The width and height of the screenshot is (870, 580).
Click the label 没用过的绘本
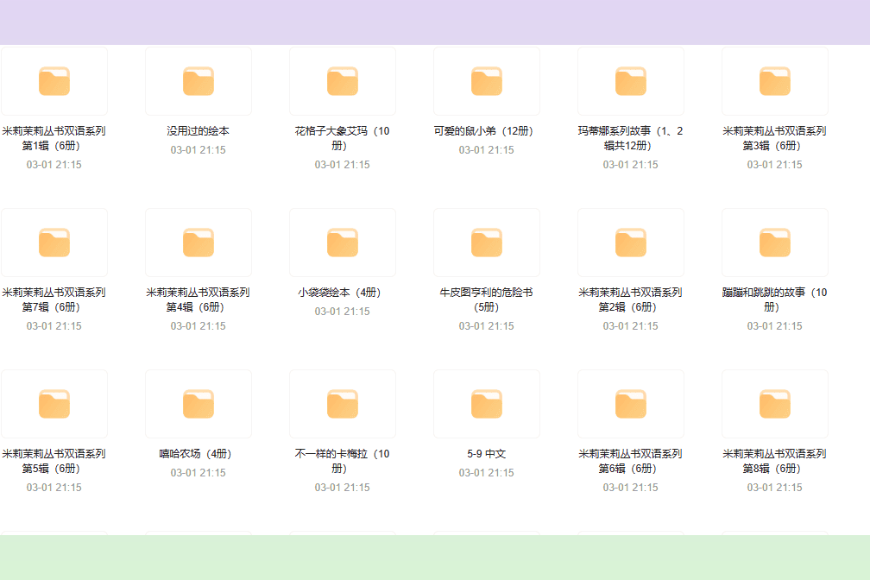pos(199,131)
